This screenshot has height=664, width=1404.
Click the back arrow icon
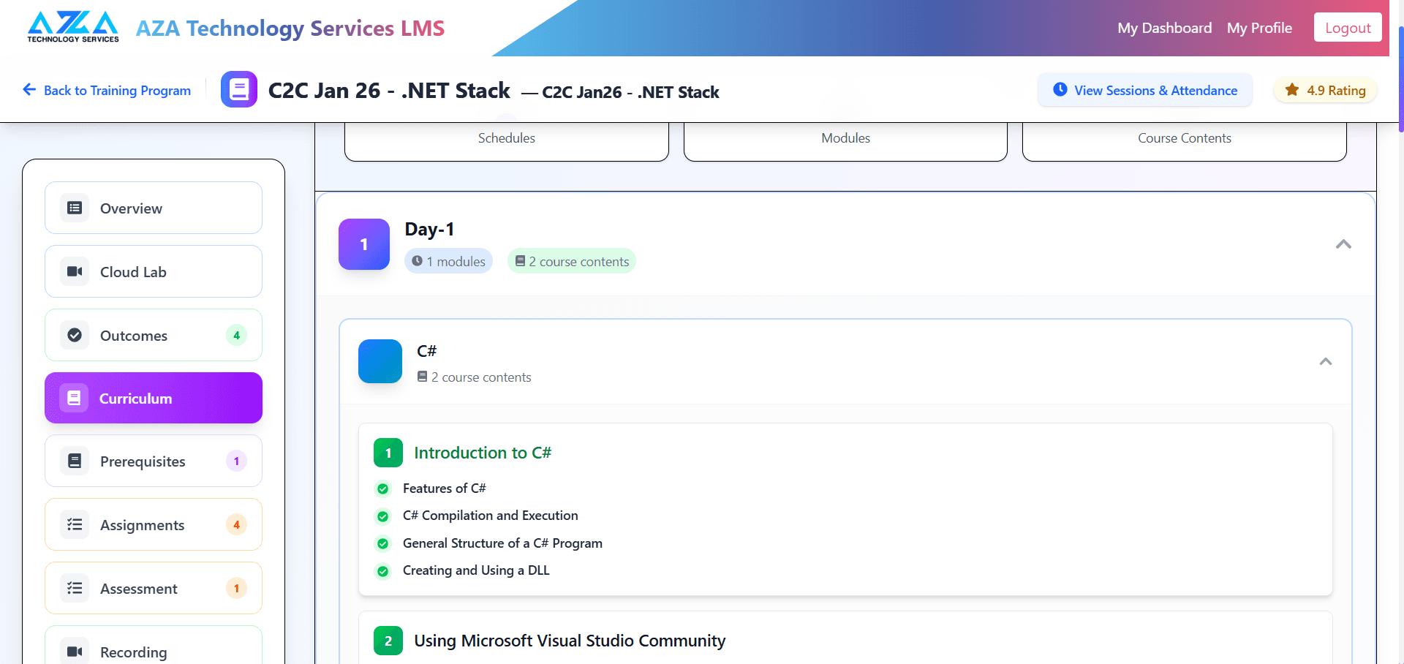click(x=29, y=89)
